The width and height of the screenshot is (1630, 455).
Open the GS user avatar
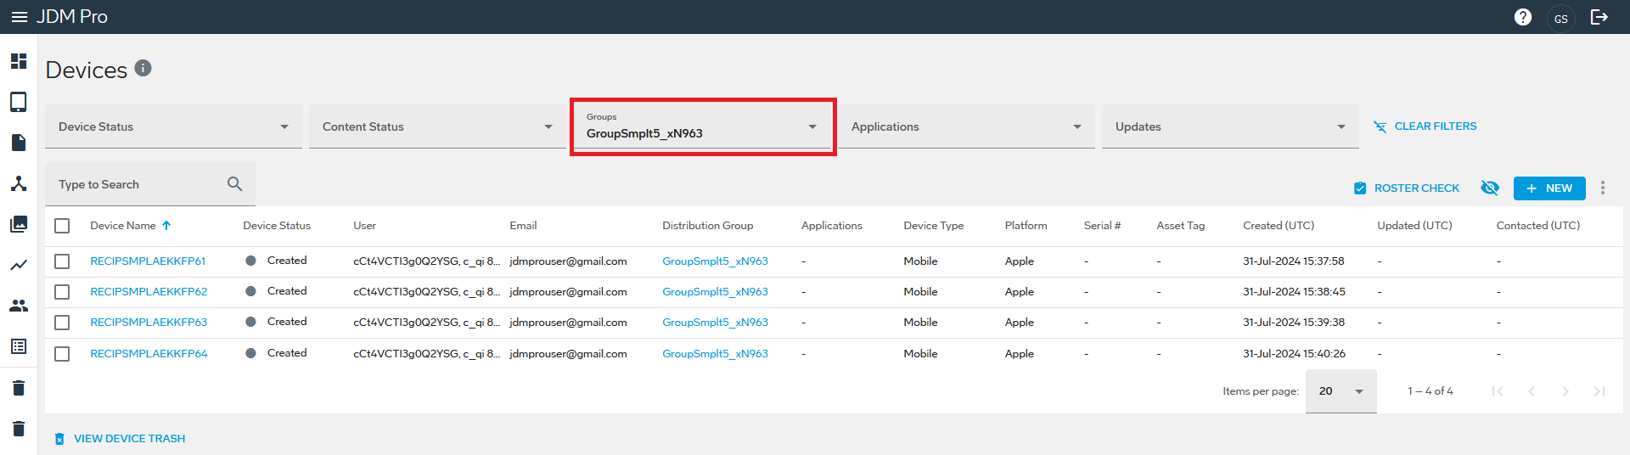click(x=1561, y=18)
